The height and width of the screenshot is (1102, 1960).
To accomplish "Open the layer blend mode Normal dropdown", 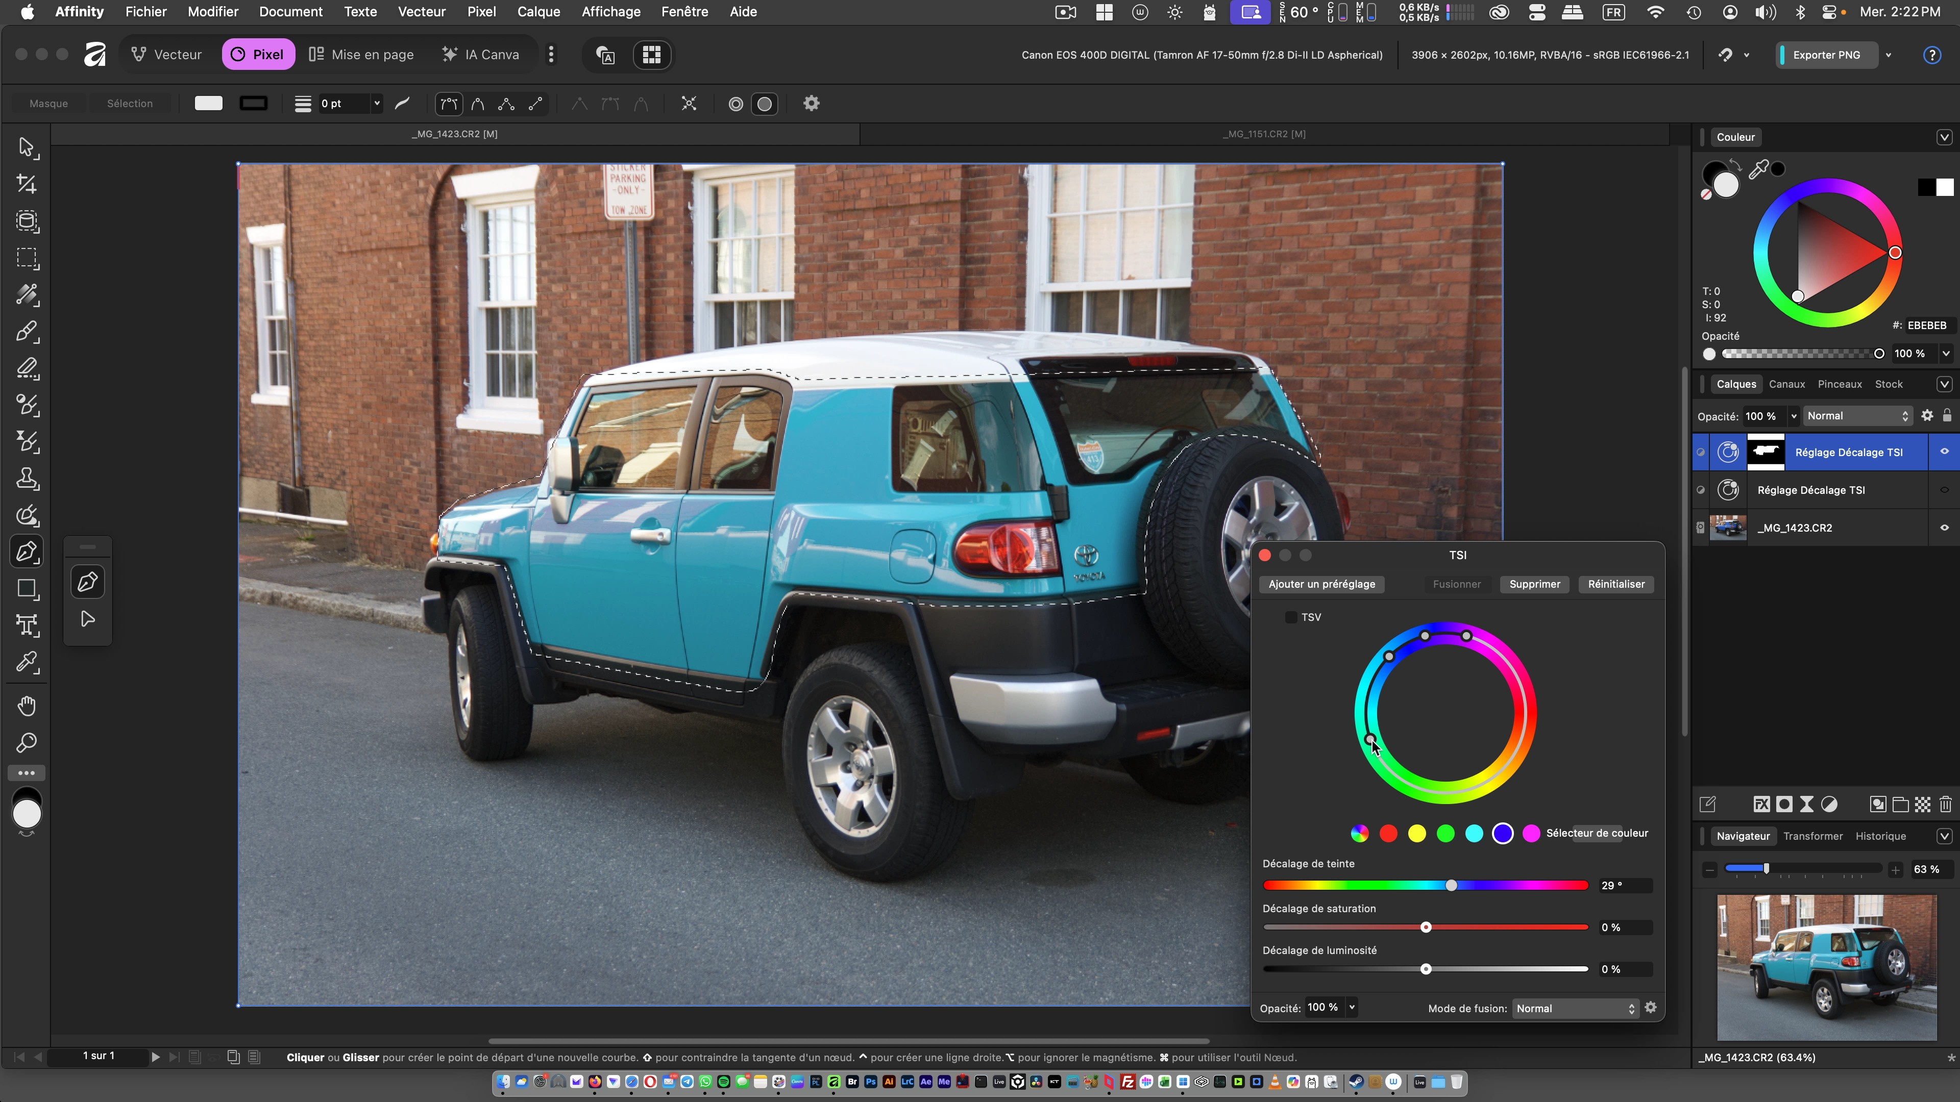I will click(1857, 416).
